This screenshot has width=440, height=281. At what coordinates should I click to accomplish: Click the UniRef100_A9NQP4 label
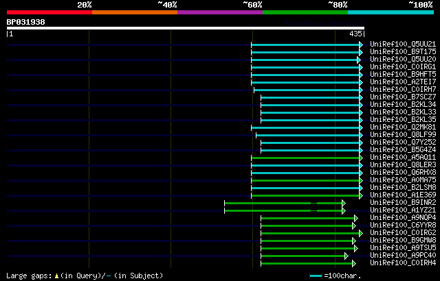tap(403, 218)
